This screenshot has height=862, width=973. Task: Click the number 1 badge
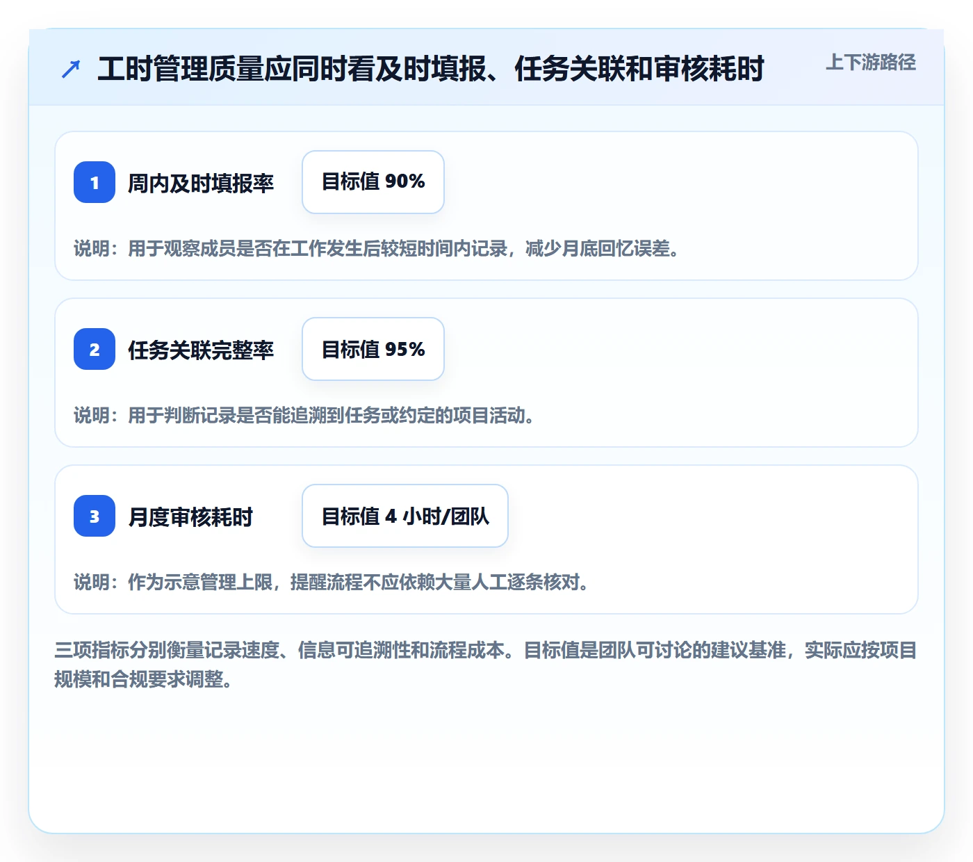[x=95, y=182]
